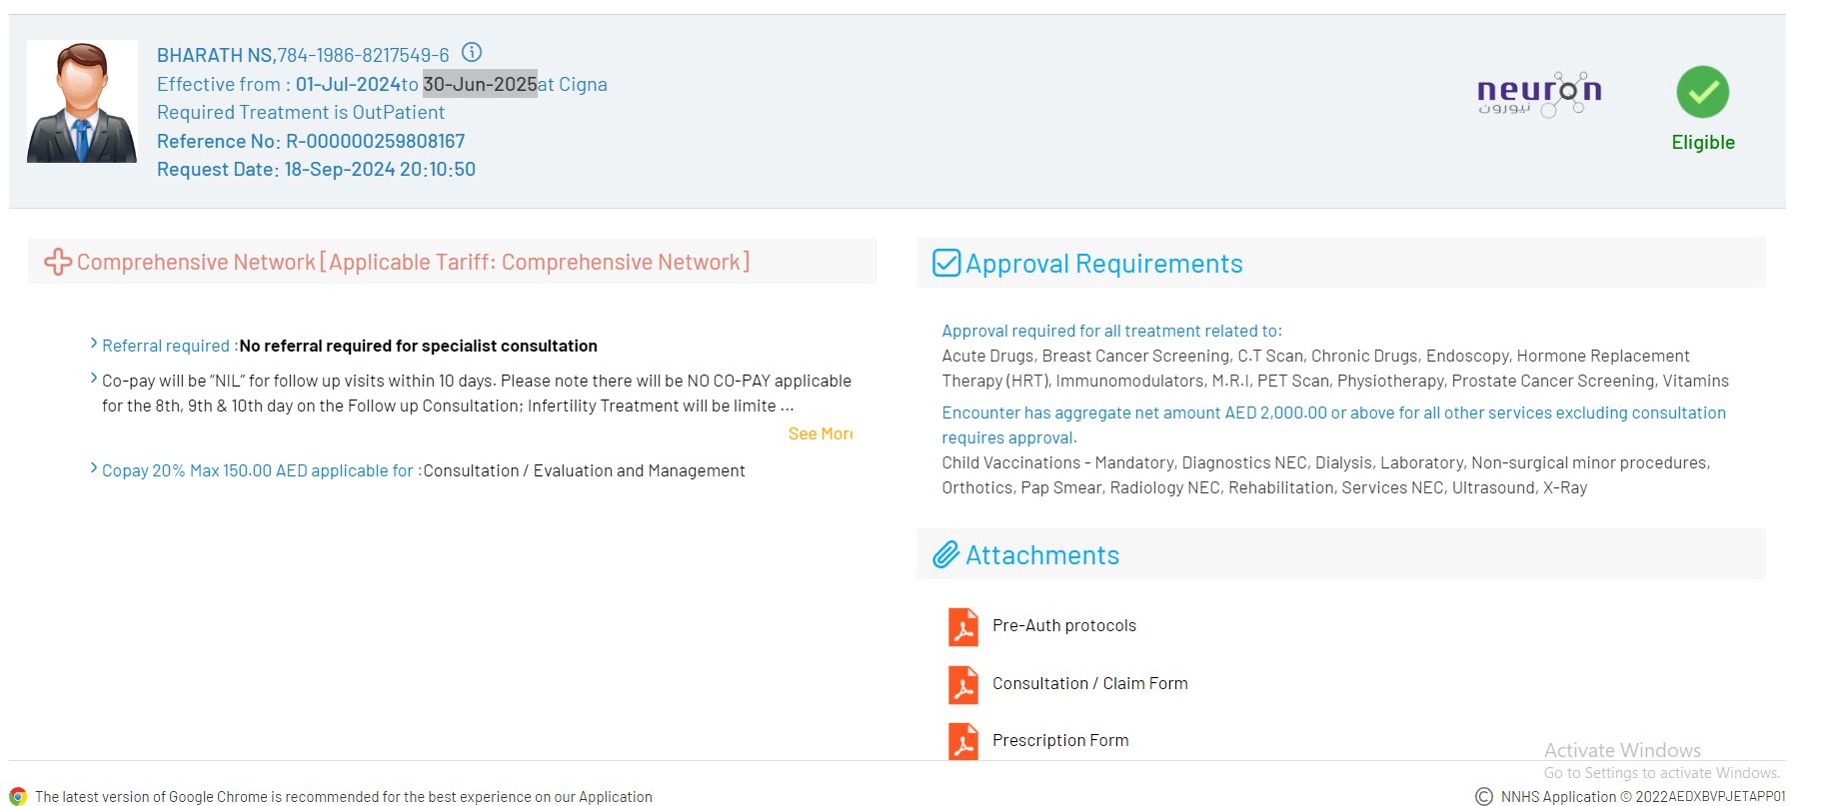The width and height of the screenshot is (1828, 806).
Task: Click the patient name BHARATH NS
Action: tap(215, 55)
